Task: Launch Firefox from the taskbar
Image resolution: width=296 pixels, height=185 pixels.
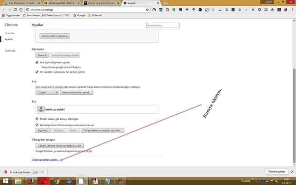Action: (x=31, y=181)
